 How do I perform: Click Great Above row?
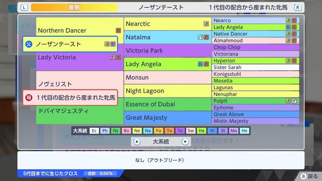255,114
